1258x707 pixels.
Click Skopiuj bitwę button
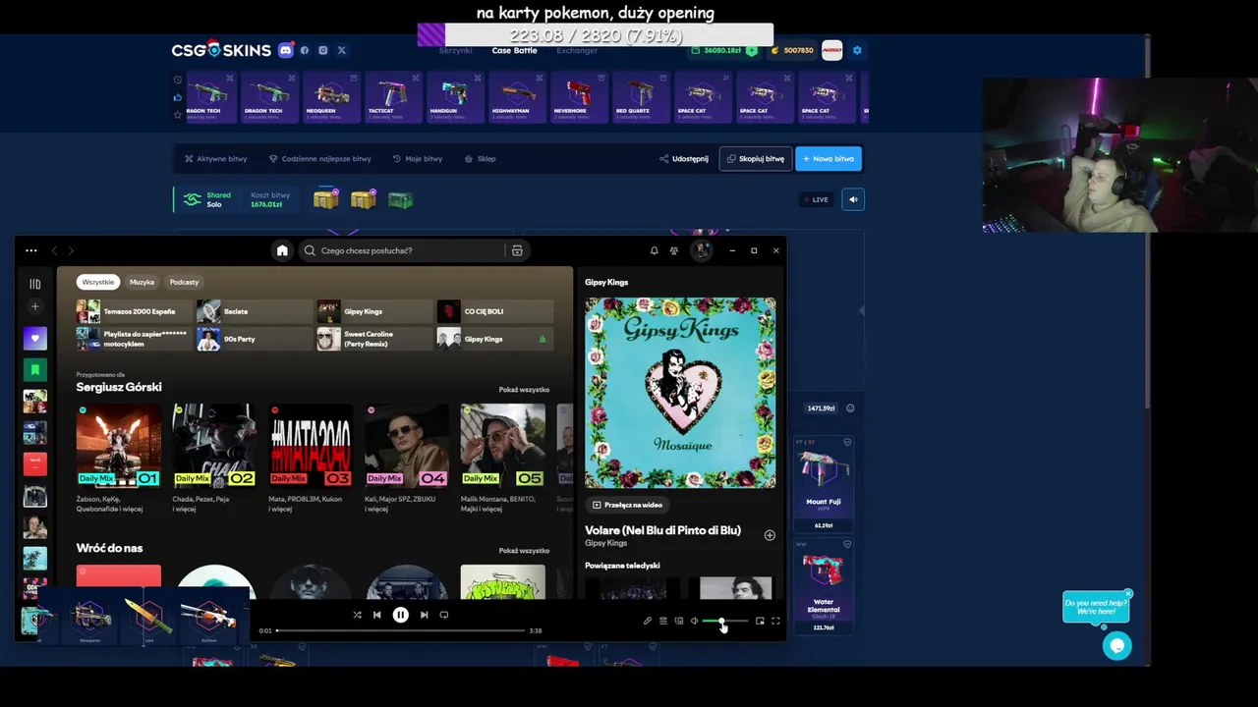point(756,158)
